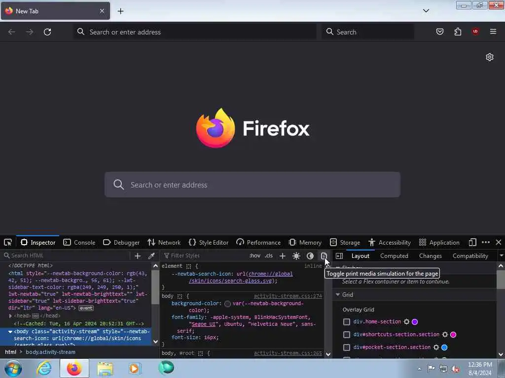Toggle print media simulation icon

tap(324, 256)
